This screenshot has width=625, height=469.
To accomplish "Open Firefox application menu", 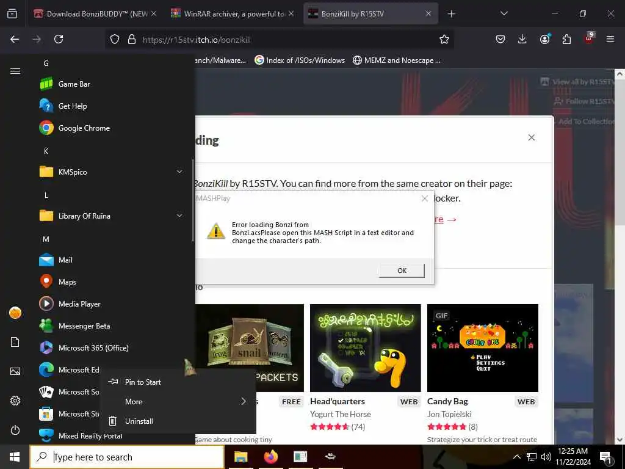I will (x=610, y=39).
